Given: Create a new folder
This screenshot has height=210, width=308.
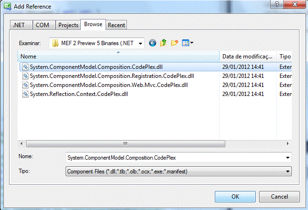Looking at the screenshot, I should point(174,43).
